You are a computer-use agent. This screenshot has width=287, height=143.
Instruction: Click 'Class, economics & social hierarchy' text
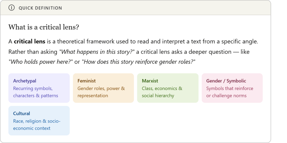tap(162, 92)
